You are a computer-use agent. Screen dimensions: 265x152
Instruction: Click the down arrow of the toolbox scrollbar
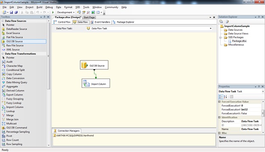(x=48, y=145)
